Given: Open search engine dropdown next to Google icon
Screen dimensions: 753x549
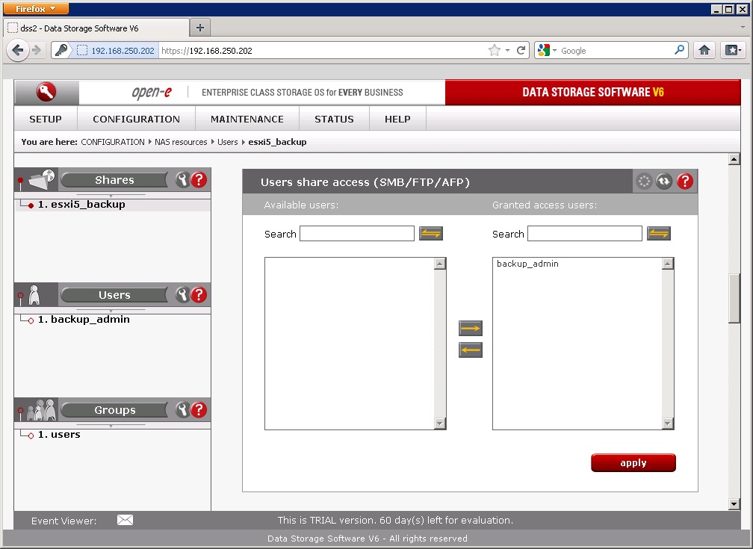Looking at the screenshot, I should tap(554, 51).
